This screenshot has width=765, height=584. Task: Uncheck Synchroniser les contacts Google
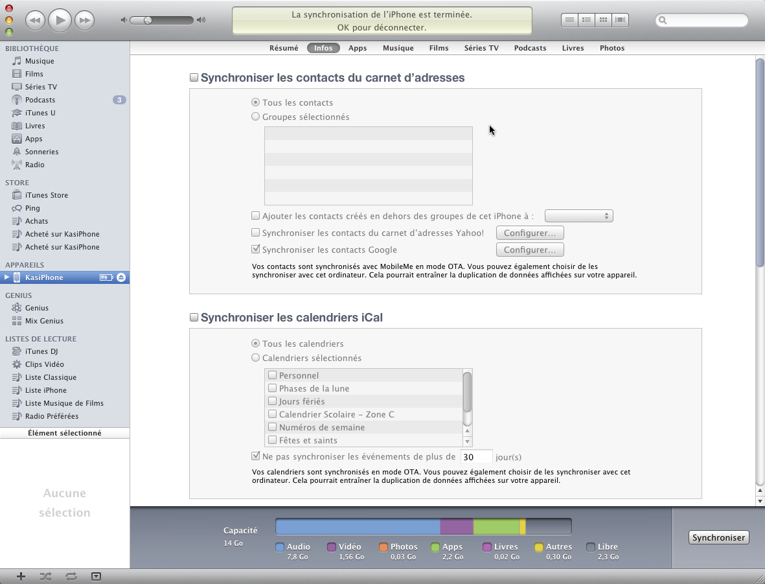pyautogui.click(x=255, y=250)
